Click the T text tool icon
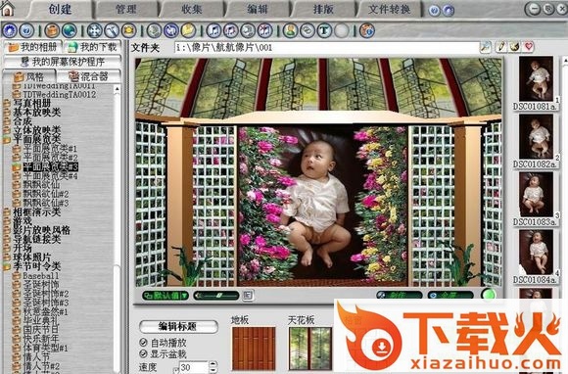The image size is (568, 374). (x=324, y=30)
